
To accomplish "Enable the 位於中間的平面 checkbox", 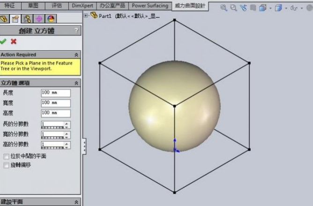I will [6, 156].
